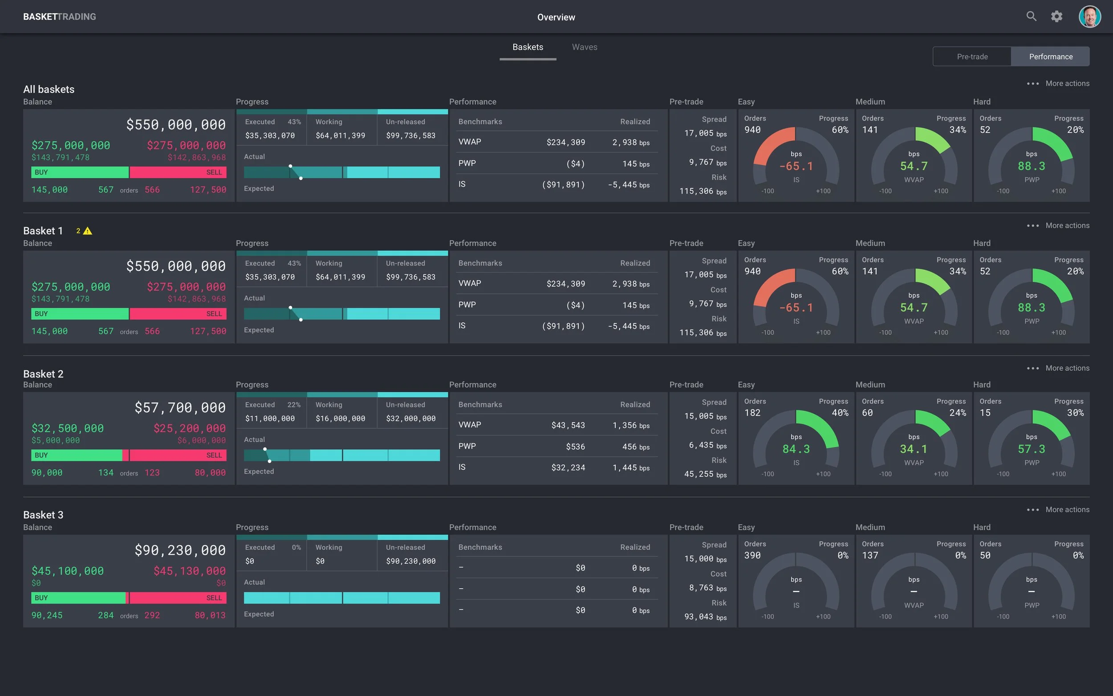Click the BASKETTRADING logo

(x=59, y=16)
